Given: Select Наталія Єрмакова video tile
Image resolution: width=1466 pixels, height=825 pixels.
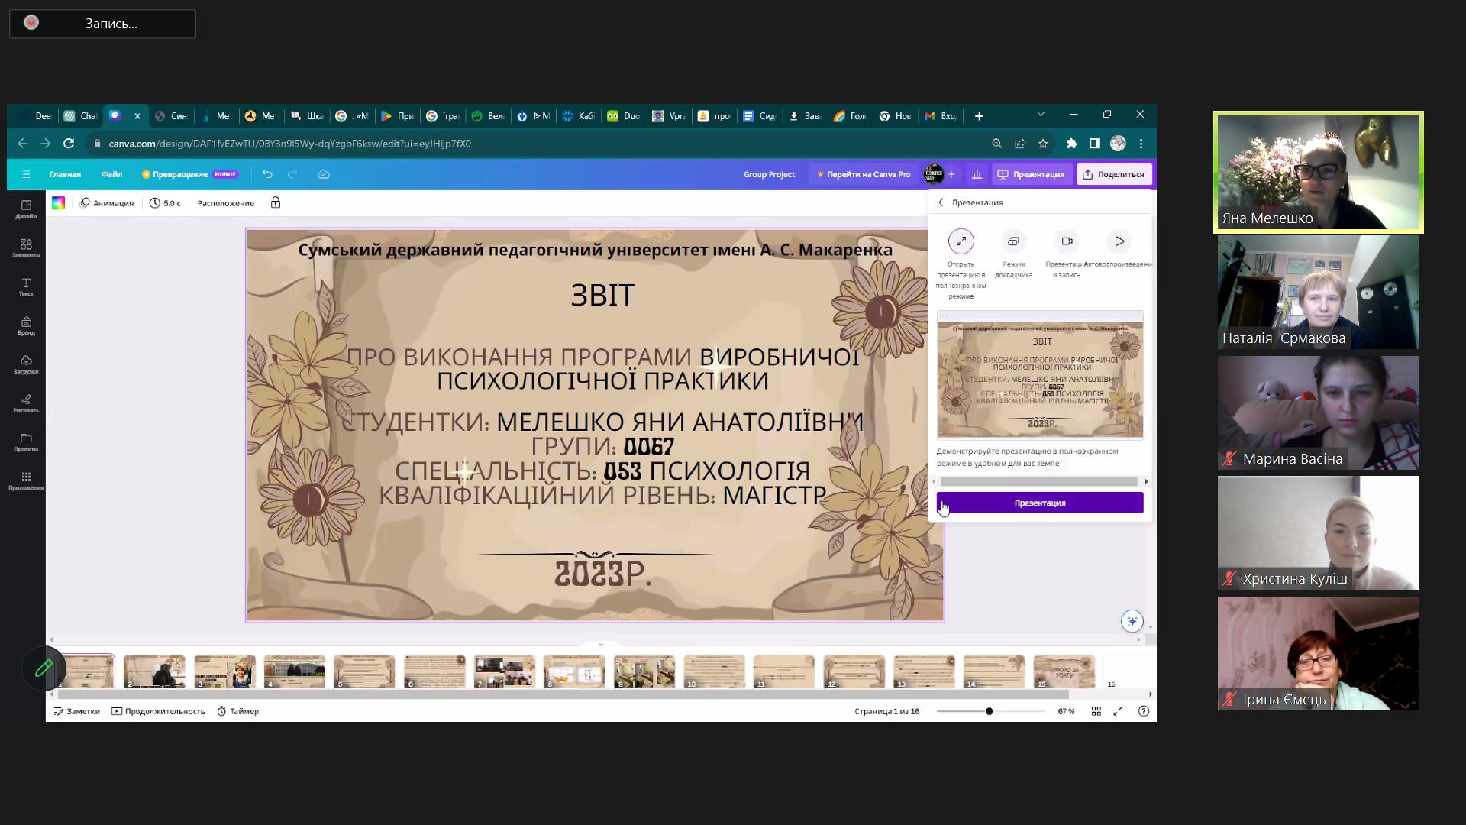Looking at the screenshot, I should 1318,292.
